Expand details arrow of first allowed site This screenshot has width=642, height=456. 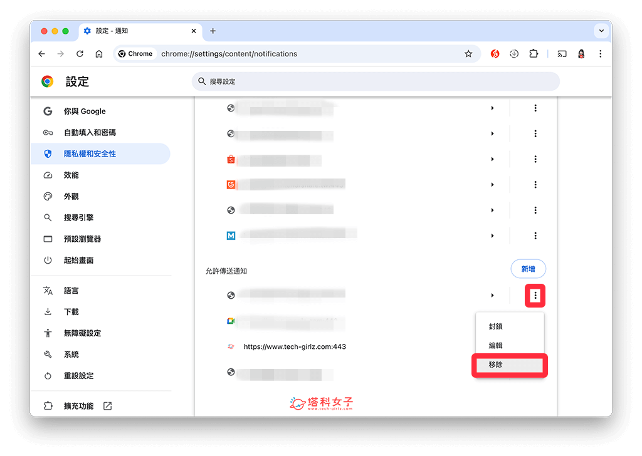[x=492, y=295]
